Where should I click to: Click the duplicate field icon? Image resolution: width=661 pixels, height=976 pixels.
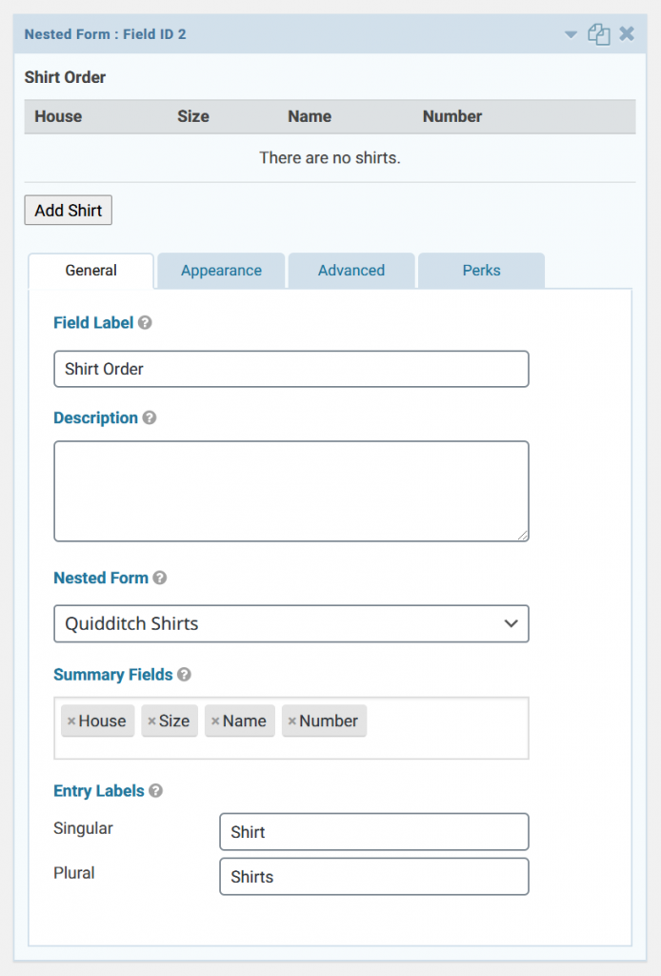pyautogui.click(x=599, y=33)
